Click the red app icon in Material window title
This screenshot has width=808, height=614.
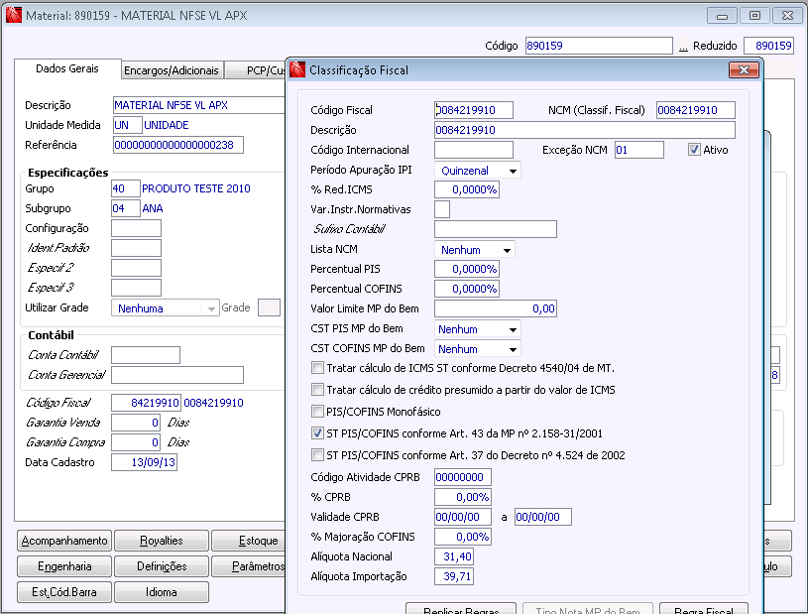point(14,15)
